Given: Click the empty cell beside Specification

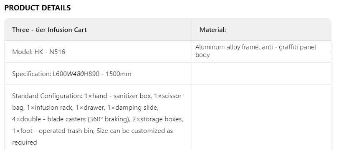Looking at the screenshot, I should pos(261,74).
